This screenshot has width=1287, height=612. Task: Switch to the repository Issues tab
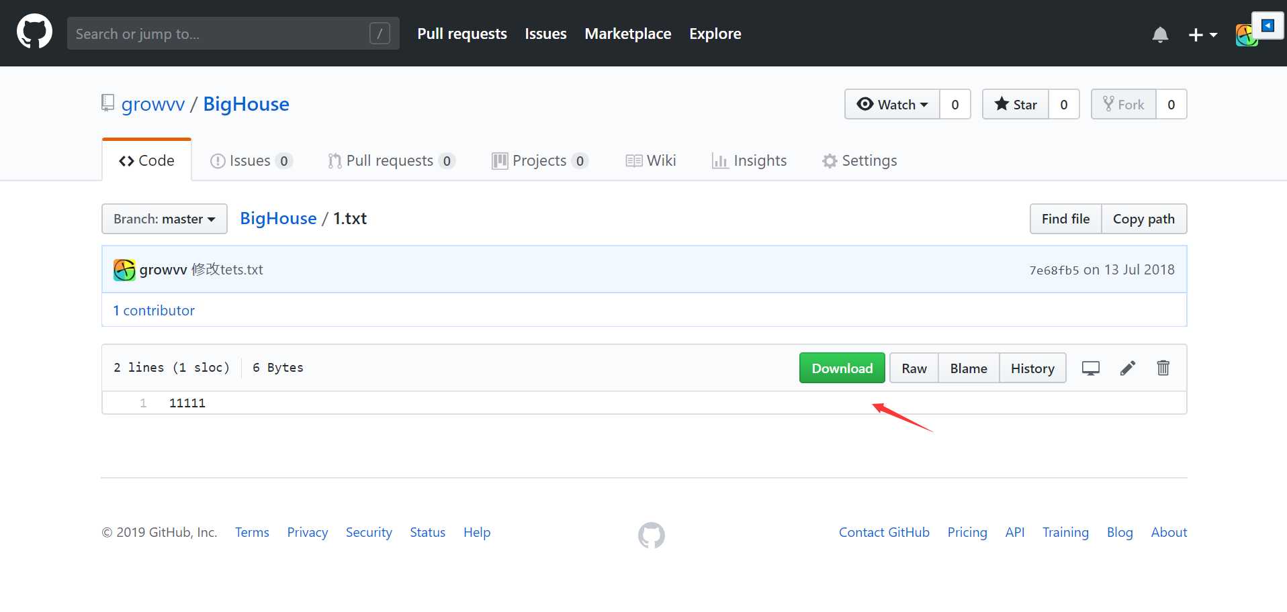click(251, 160)
